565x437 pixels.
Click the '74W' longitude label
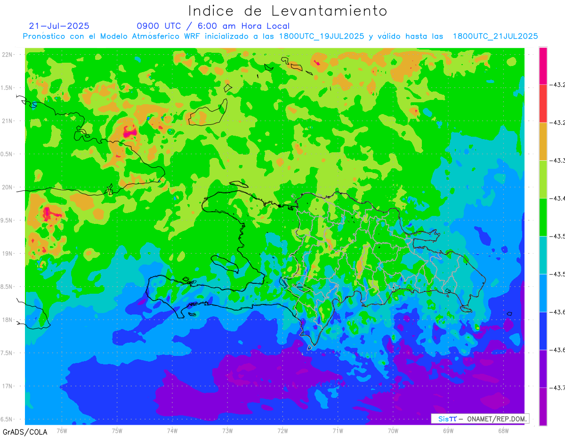point(172,430)
